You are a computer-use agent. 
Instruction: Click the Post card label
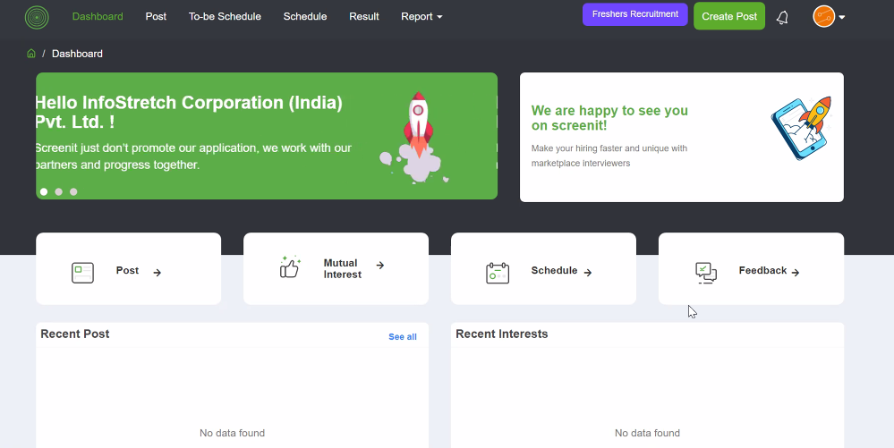click(x=127, y=271)
